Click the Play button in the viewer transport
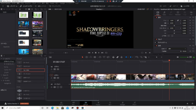The width and height of the screenshot is (196, 110). pyautogui.click(x=99, y=53)
